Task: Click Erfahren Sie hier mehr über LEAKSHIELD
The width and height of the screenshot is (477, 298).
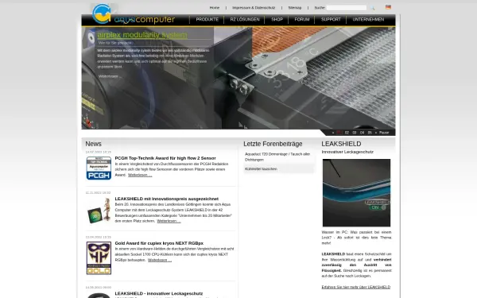Action: pos(356,287)
